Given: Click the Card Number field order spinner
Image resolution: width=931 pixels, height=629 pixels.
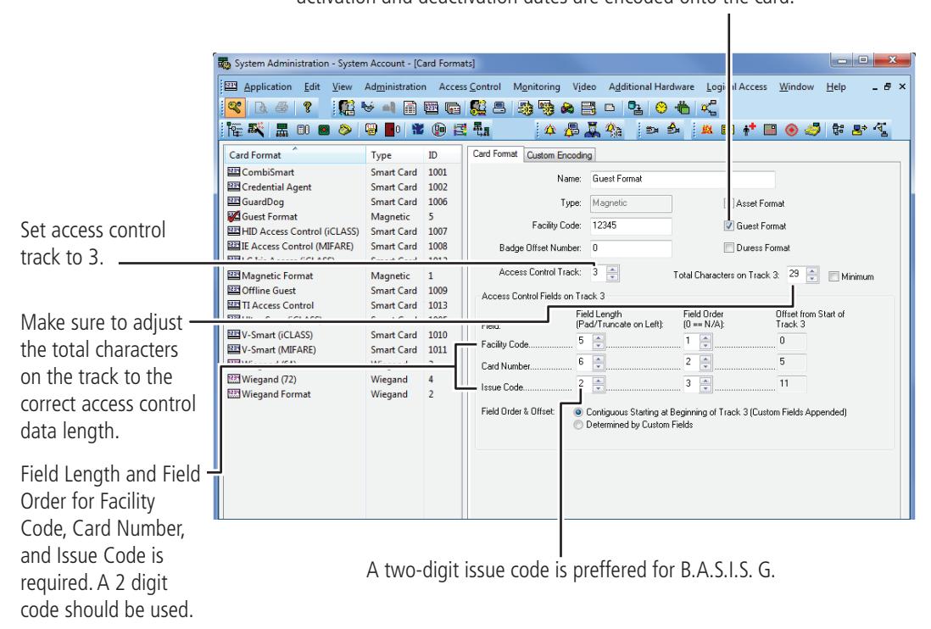Looking at the screenshot, I should click(x=705, y=363).
